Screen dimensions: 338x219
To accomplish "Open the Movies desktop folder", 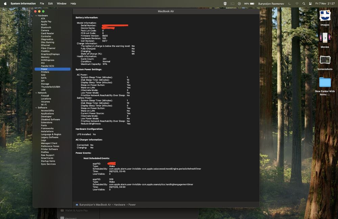I will pos(325,40).
